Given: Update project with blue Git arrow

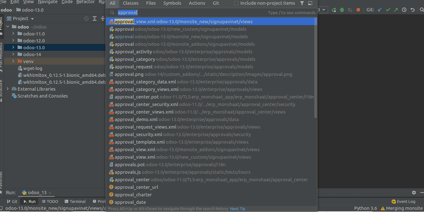Looking at the screenshot, I should tap(380, 10).
